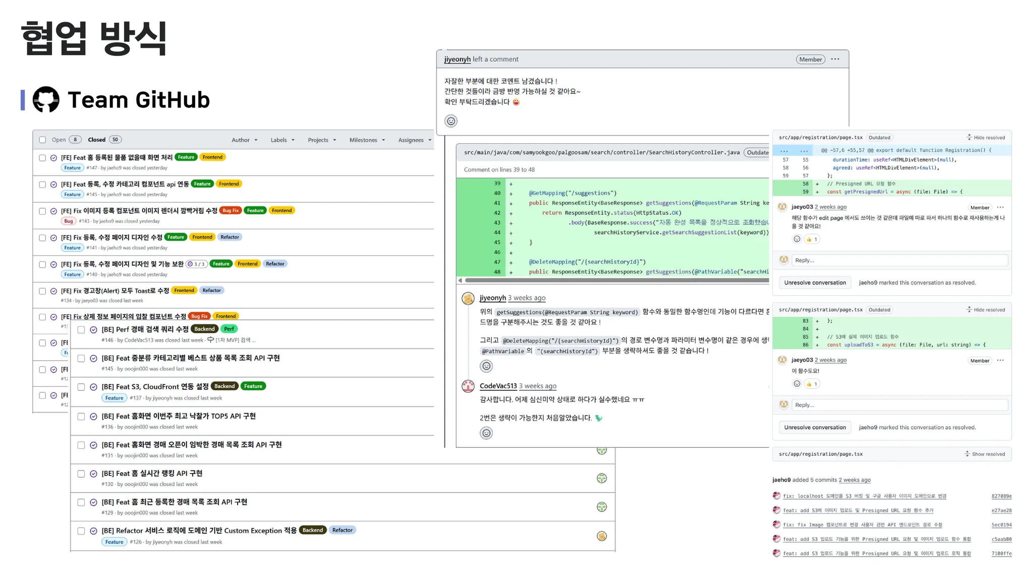Image resolution: width=1033 pixels, height=581 pixels.
Task: Click milestone icon on BE issue #146
Action: pos(211,339)
